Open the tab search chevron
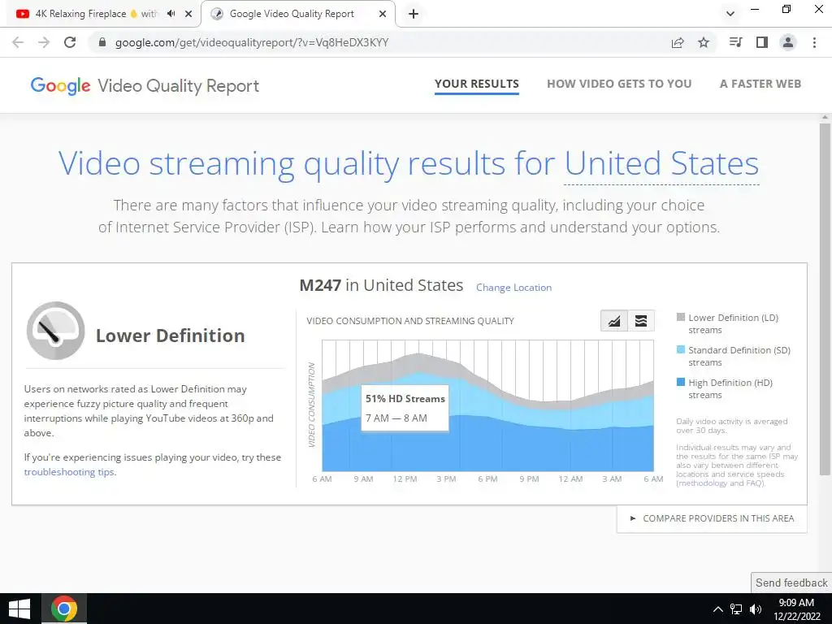 [730, 14]
